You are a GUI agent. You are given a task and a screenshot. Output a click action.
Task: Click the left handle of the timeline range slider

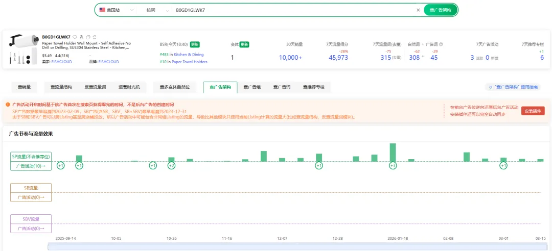point(49,247)
